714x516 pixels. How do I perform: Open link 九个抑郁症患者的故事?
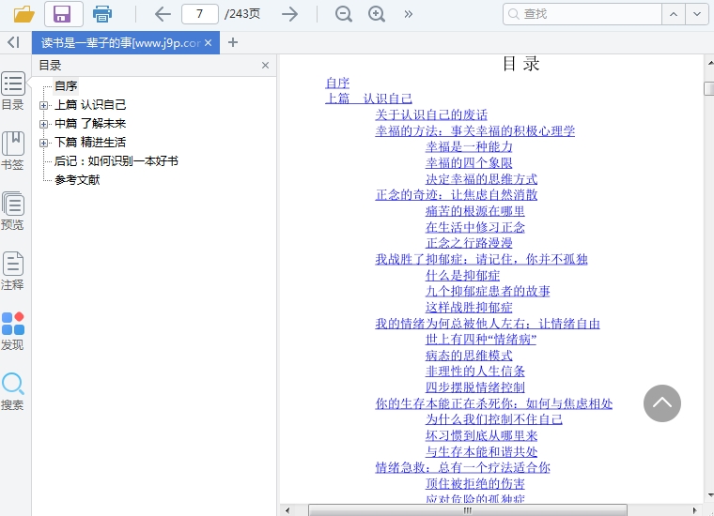488,291
